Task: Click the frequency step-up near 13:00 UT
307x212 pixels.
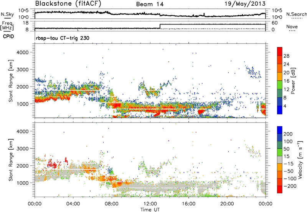Action: [160, 26]
